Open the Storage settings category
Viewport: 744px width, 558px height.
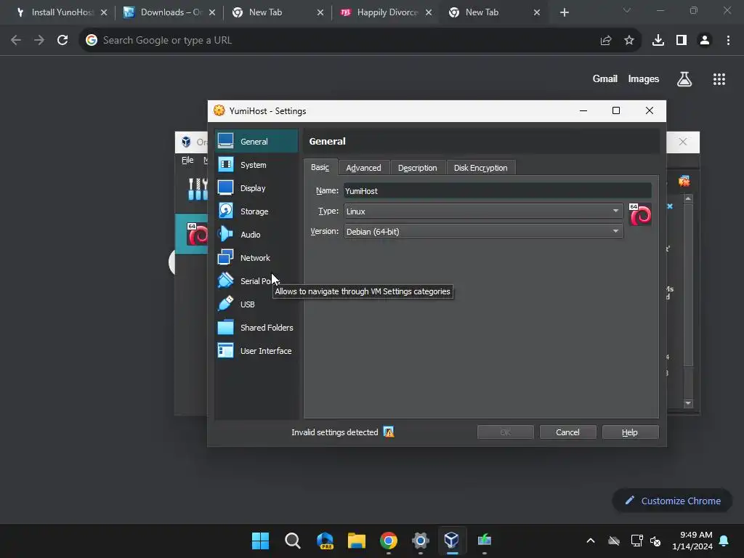256,211
